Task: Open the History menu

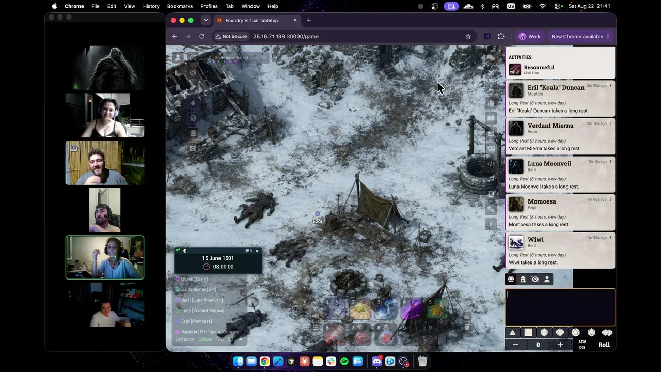Action: click(x=151, y=6)
